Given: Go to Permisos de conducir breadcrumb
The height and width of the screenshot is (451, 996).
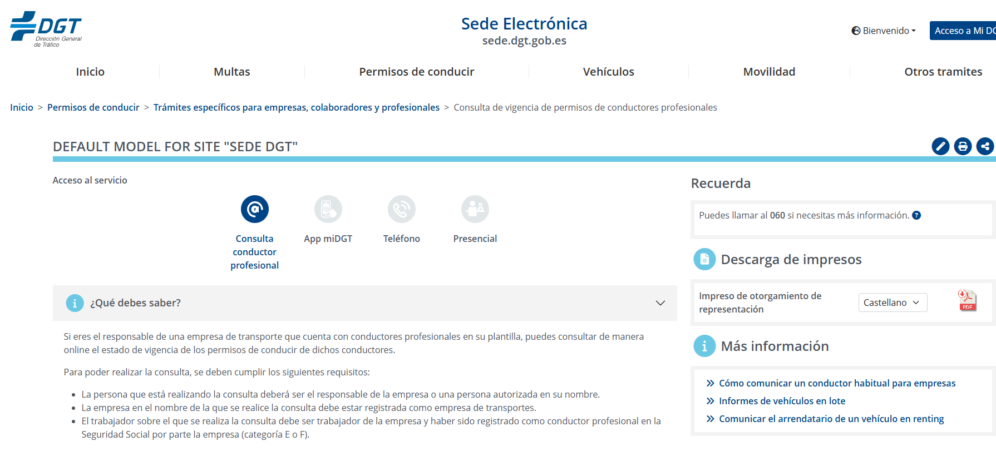Looking at the screenshot, I should pyautogui.click(x=93, y=107).
